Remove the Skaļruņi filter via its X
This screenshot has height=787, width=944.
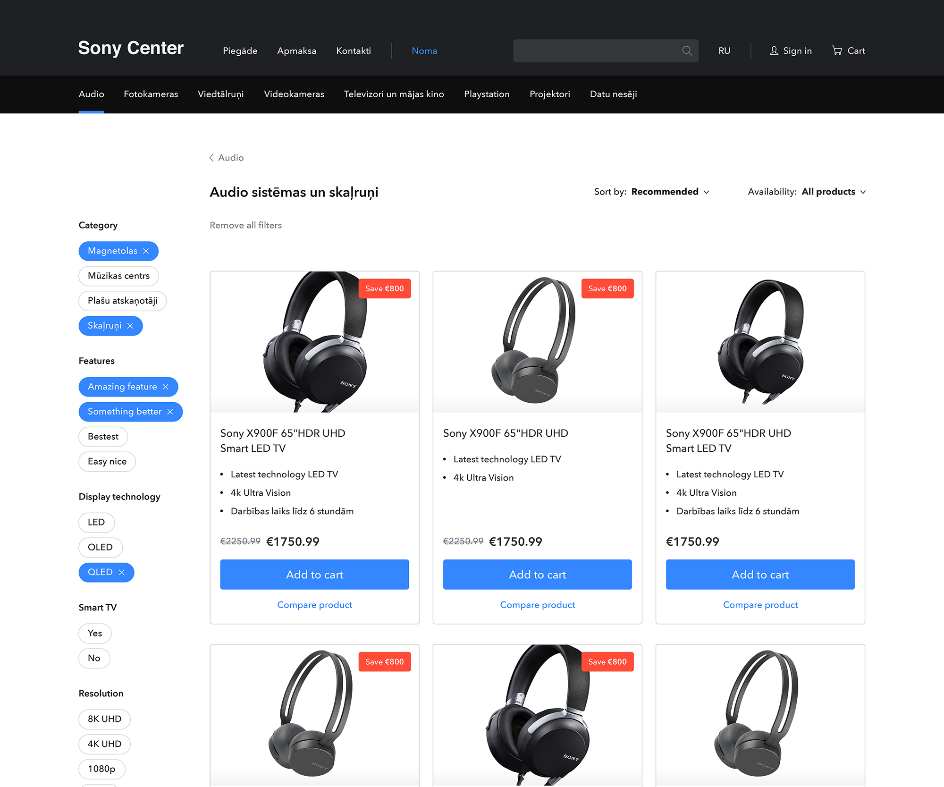pos(130,326)
